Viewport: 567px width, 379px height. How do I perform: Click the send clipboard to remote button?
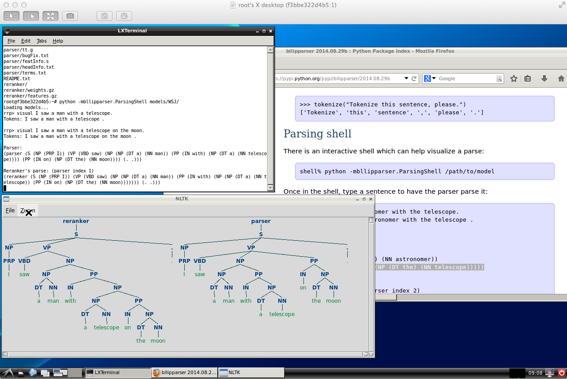[x=124, y=16]
